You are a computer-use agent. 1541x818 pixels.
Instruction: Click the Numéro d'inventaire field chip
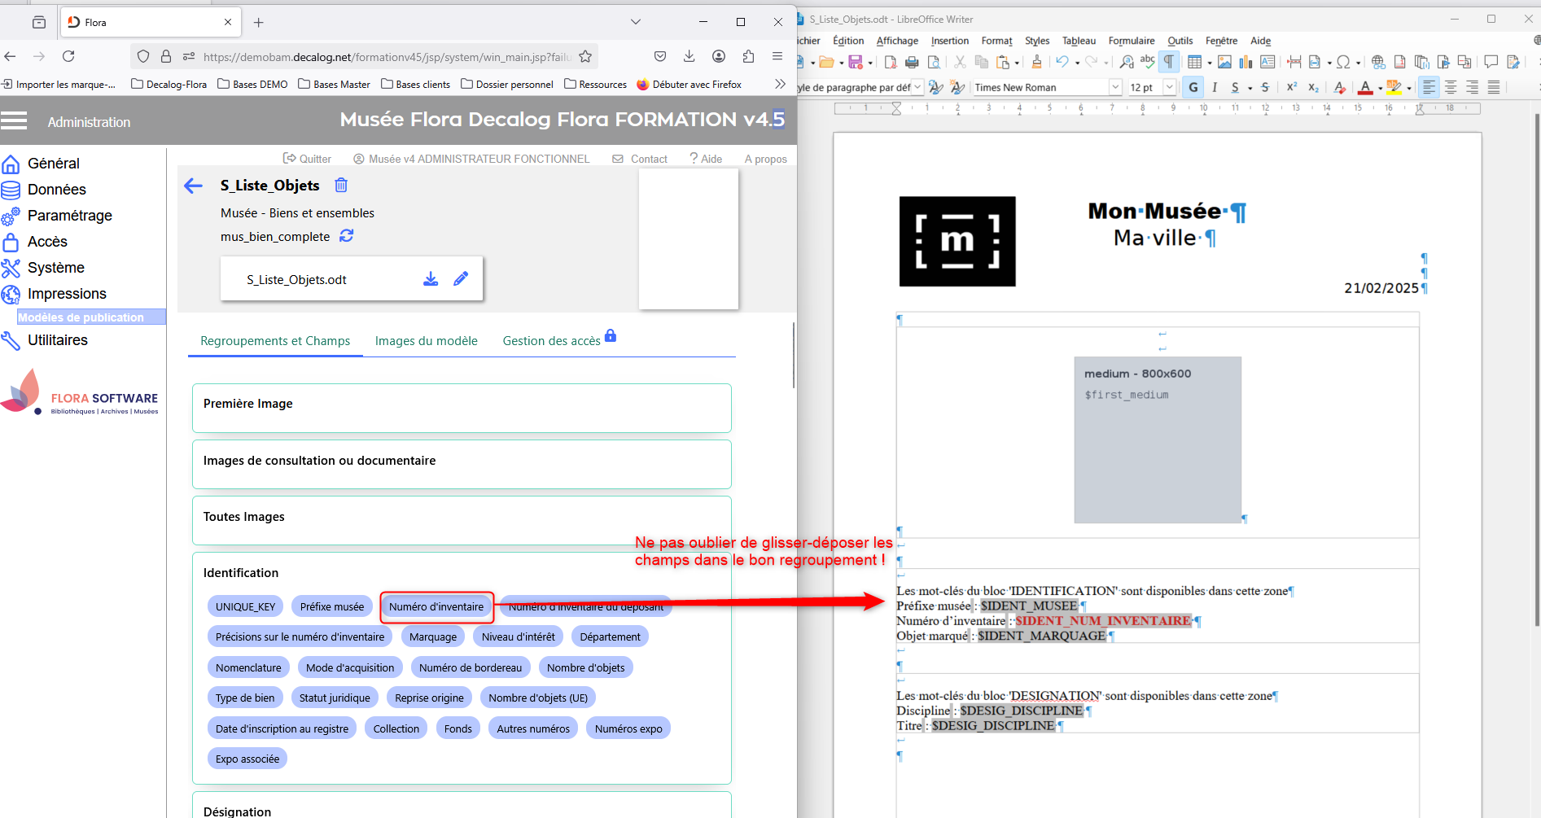coord(436,607)
